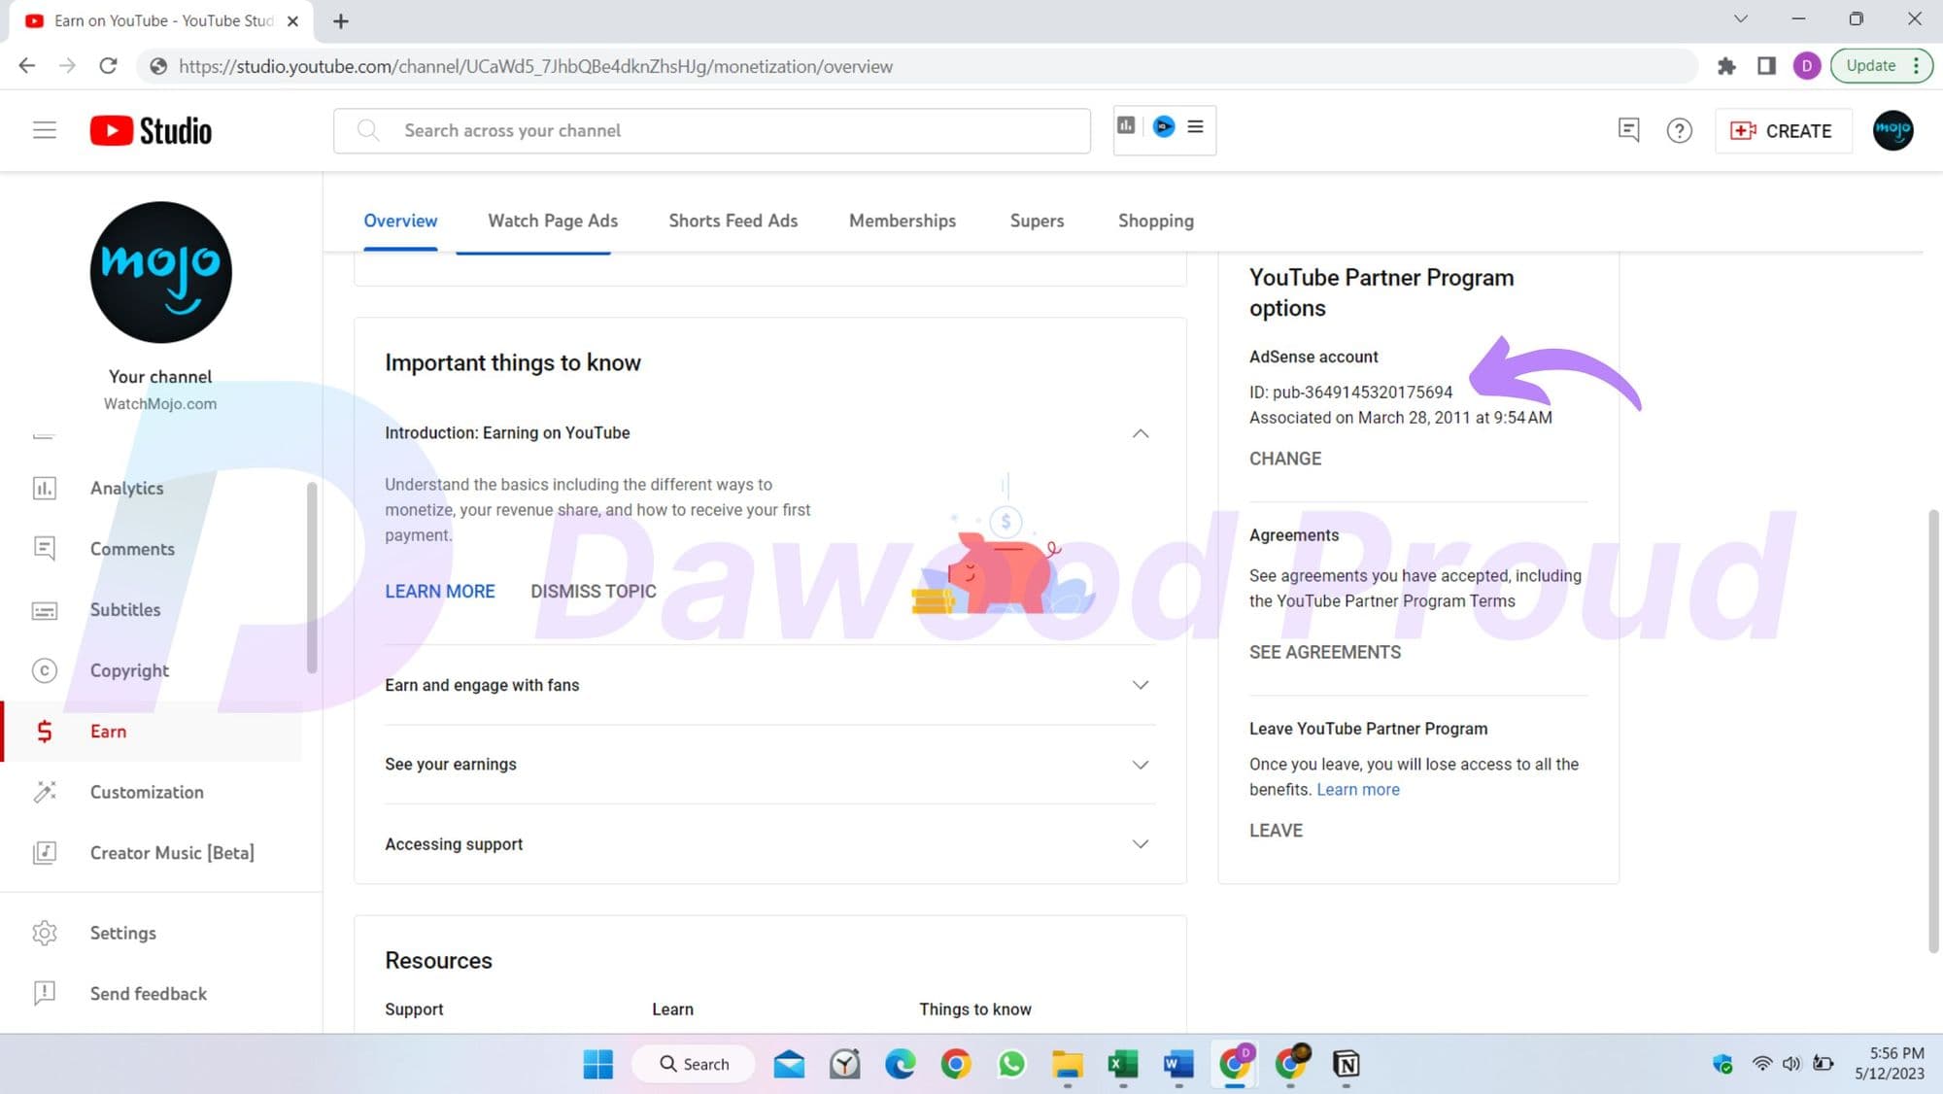
Task: Click SEE AGREEMENTS button
Action: point(1325,652)
